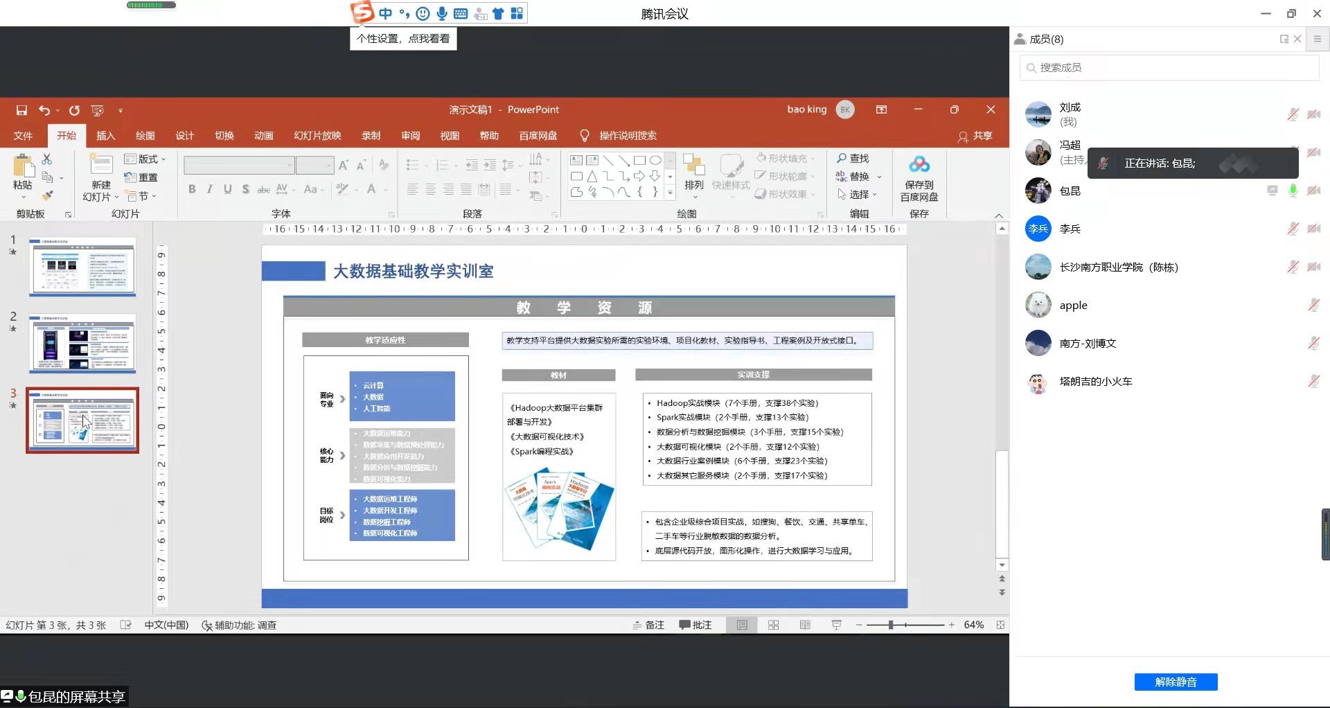Viewport: 1330px width, 708px height.
Task: Toggle microphone mute for apple
Action: point(1313,305)
